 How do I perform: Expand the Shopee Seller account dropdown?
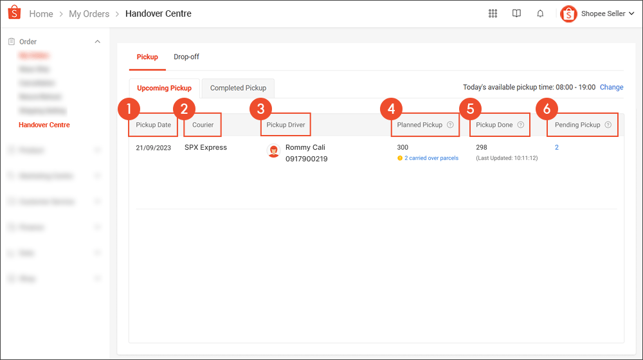coord(631,14)
